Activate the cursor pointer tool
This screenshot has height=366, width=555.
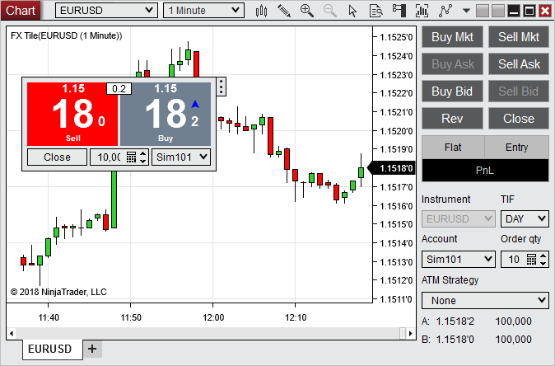tap(353, 11)
